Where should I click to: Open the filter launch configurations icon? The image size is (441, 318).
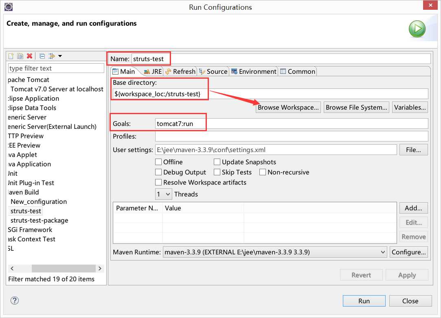pyautogui.click(x=52, y=56)
